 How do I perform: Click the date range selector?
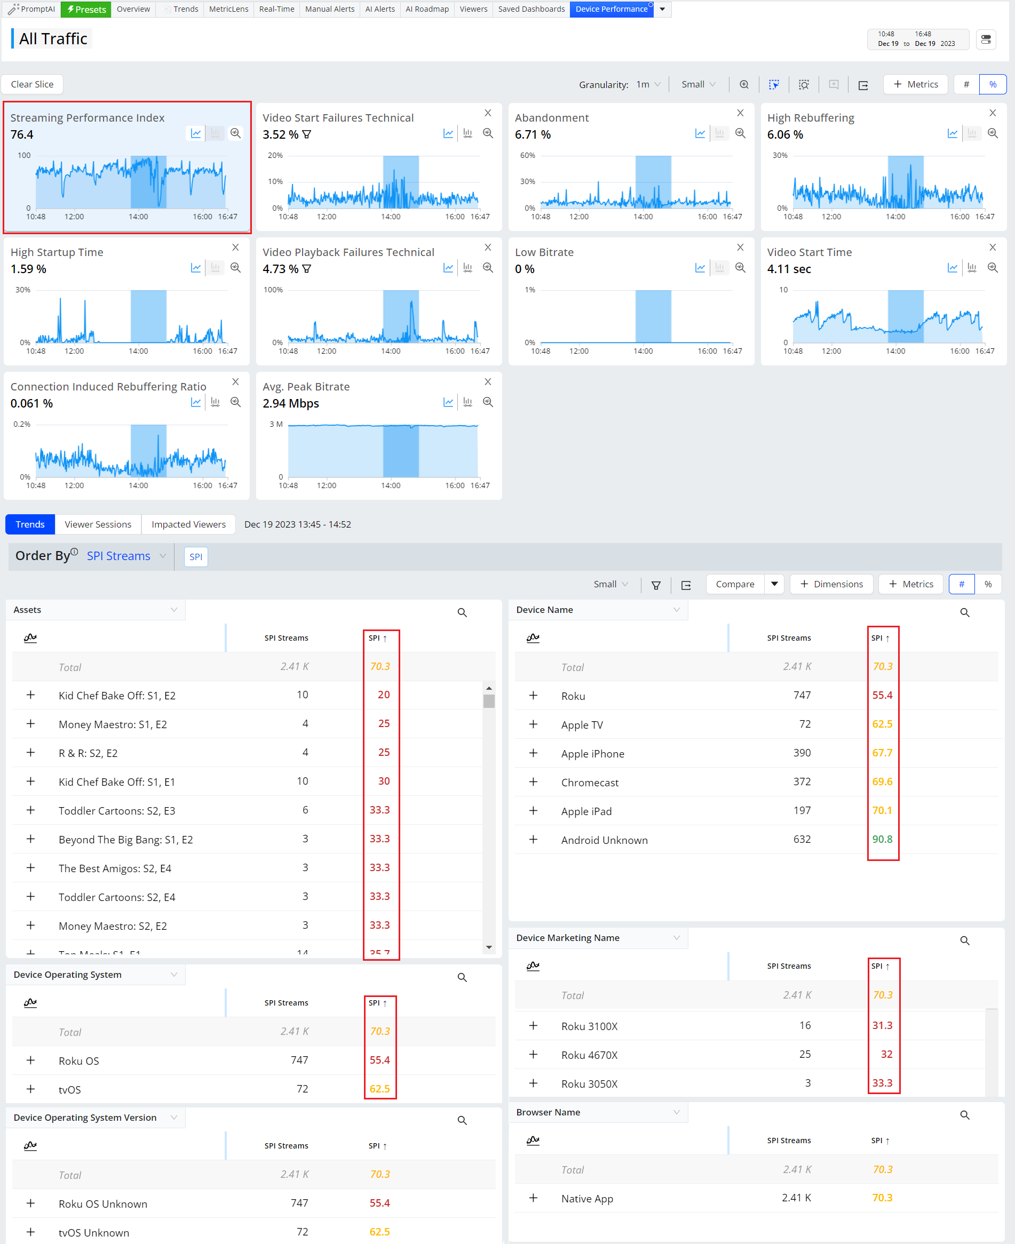coord(917,39)
